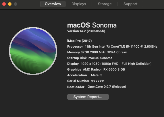The image size is (164, 117).
Task: Click Version 14.2 (23C5055b) text
Action: click(86, 31)
